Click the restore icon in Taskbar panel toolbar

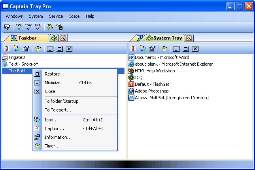point(60,49)
